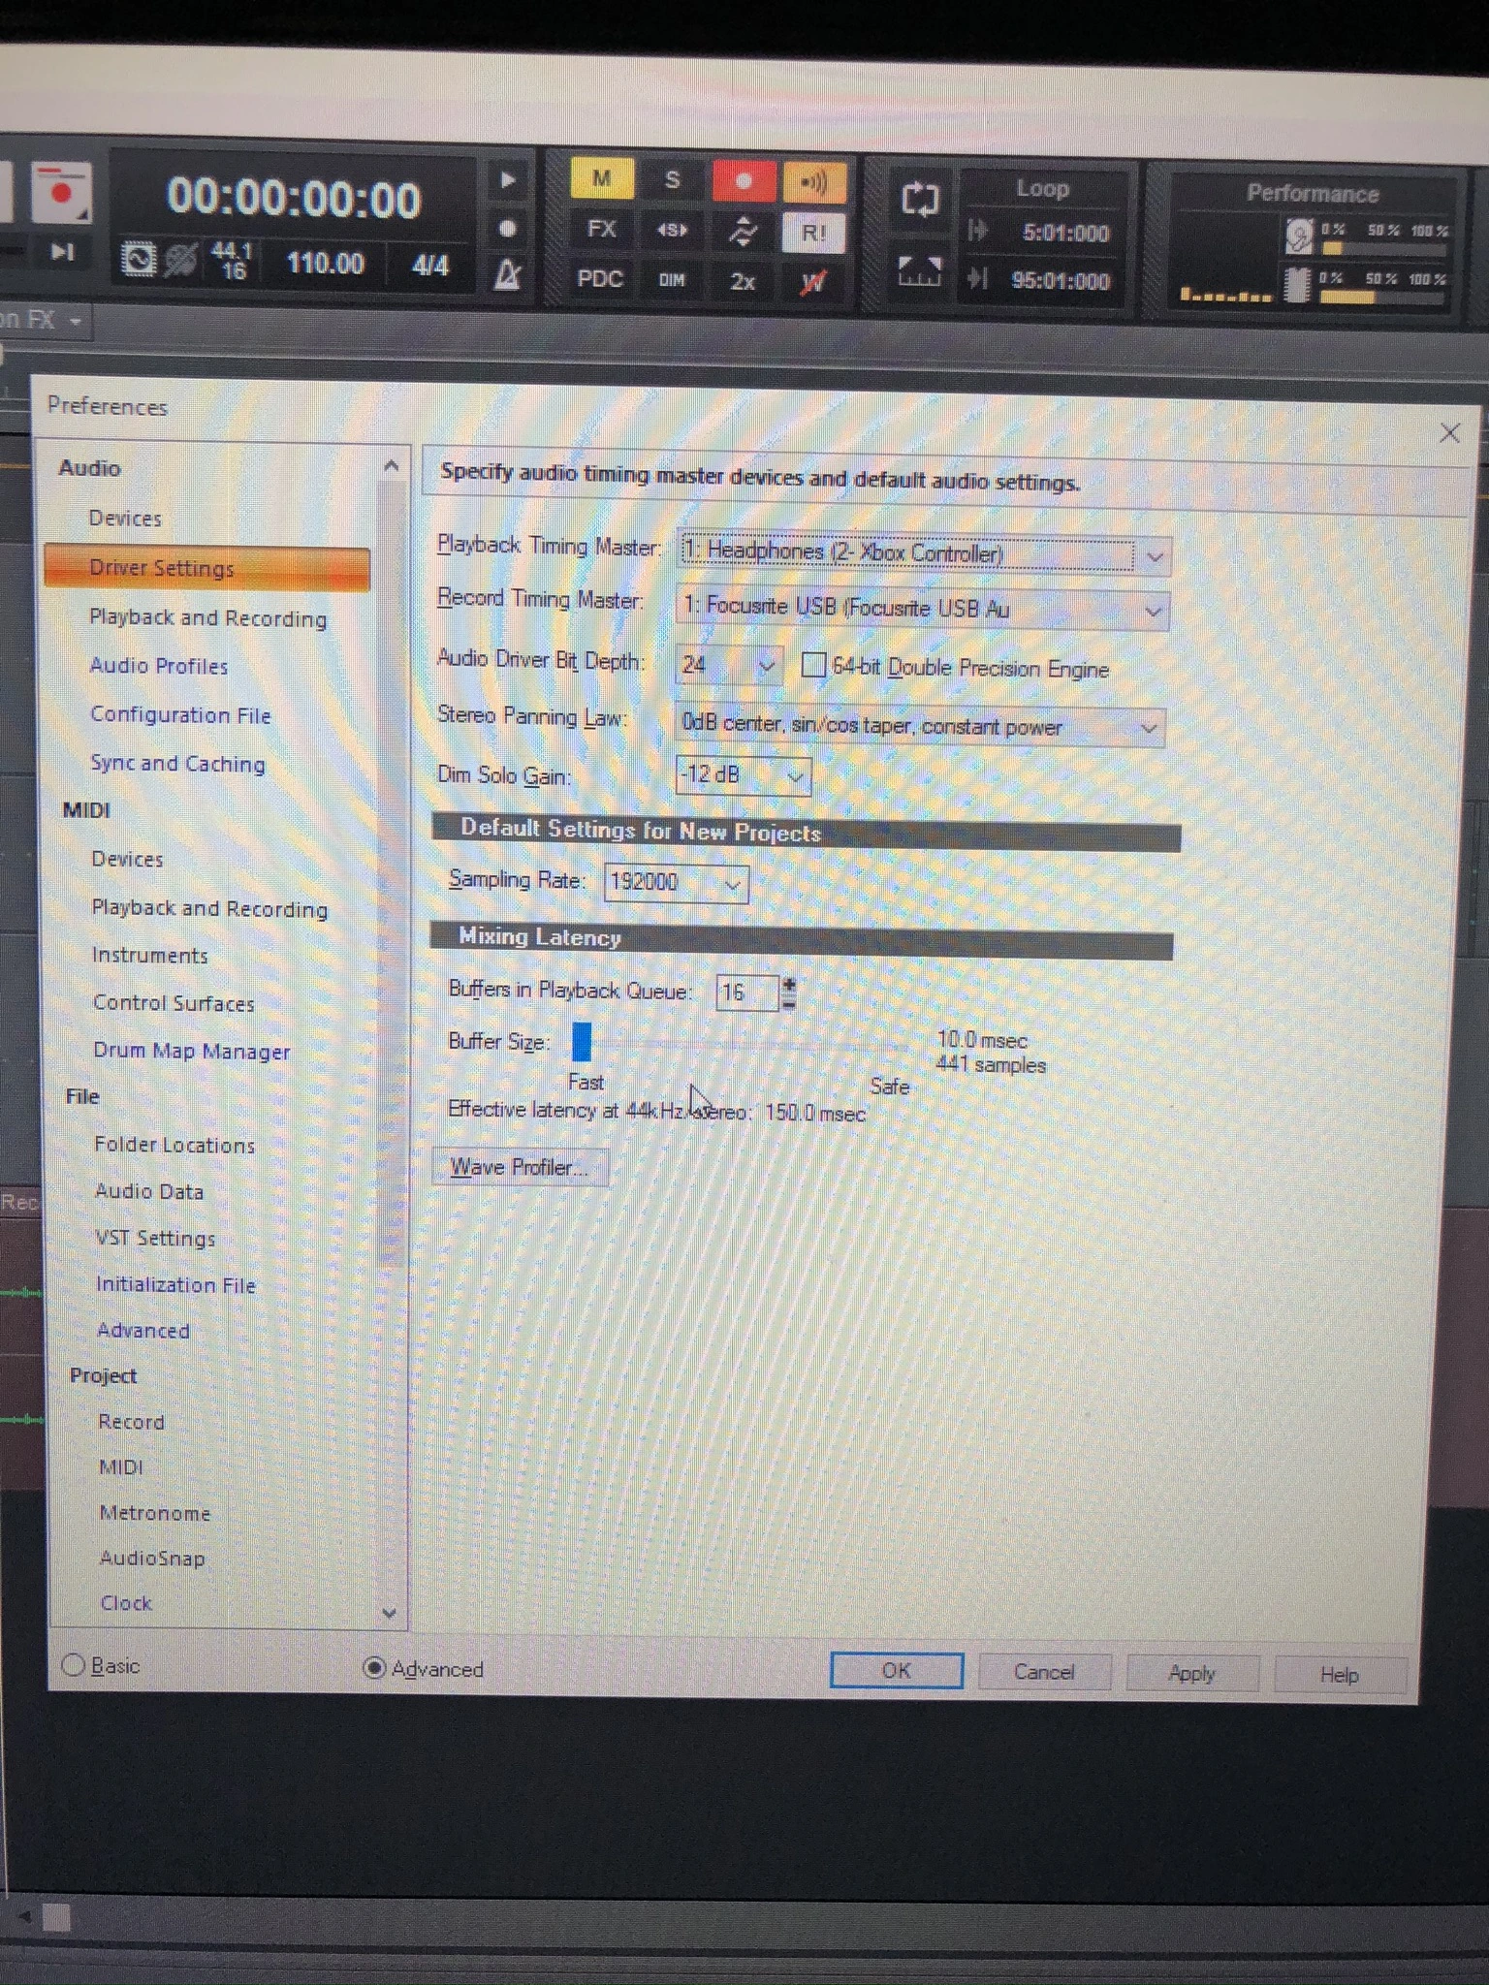Click the global Solo (S) button
1489x1985 pixels.
point(672,180)
